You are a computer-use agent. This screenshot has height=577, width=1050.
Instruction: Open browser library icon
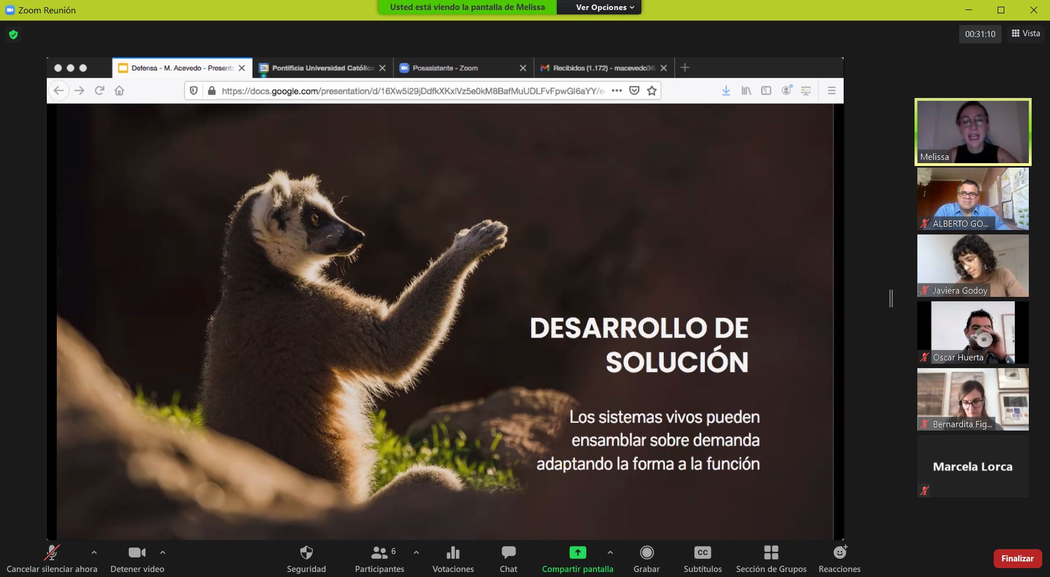(x=746, y=90)
